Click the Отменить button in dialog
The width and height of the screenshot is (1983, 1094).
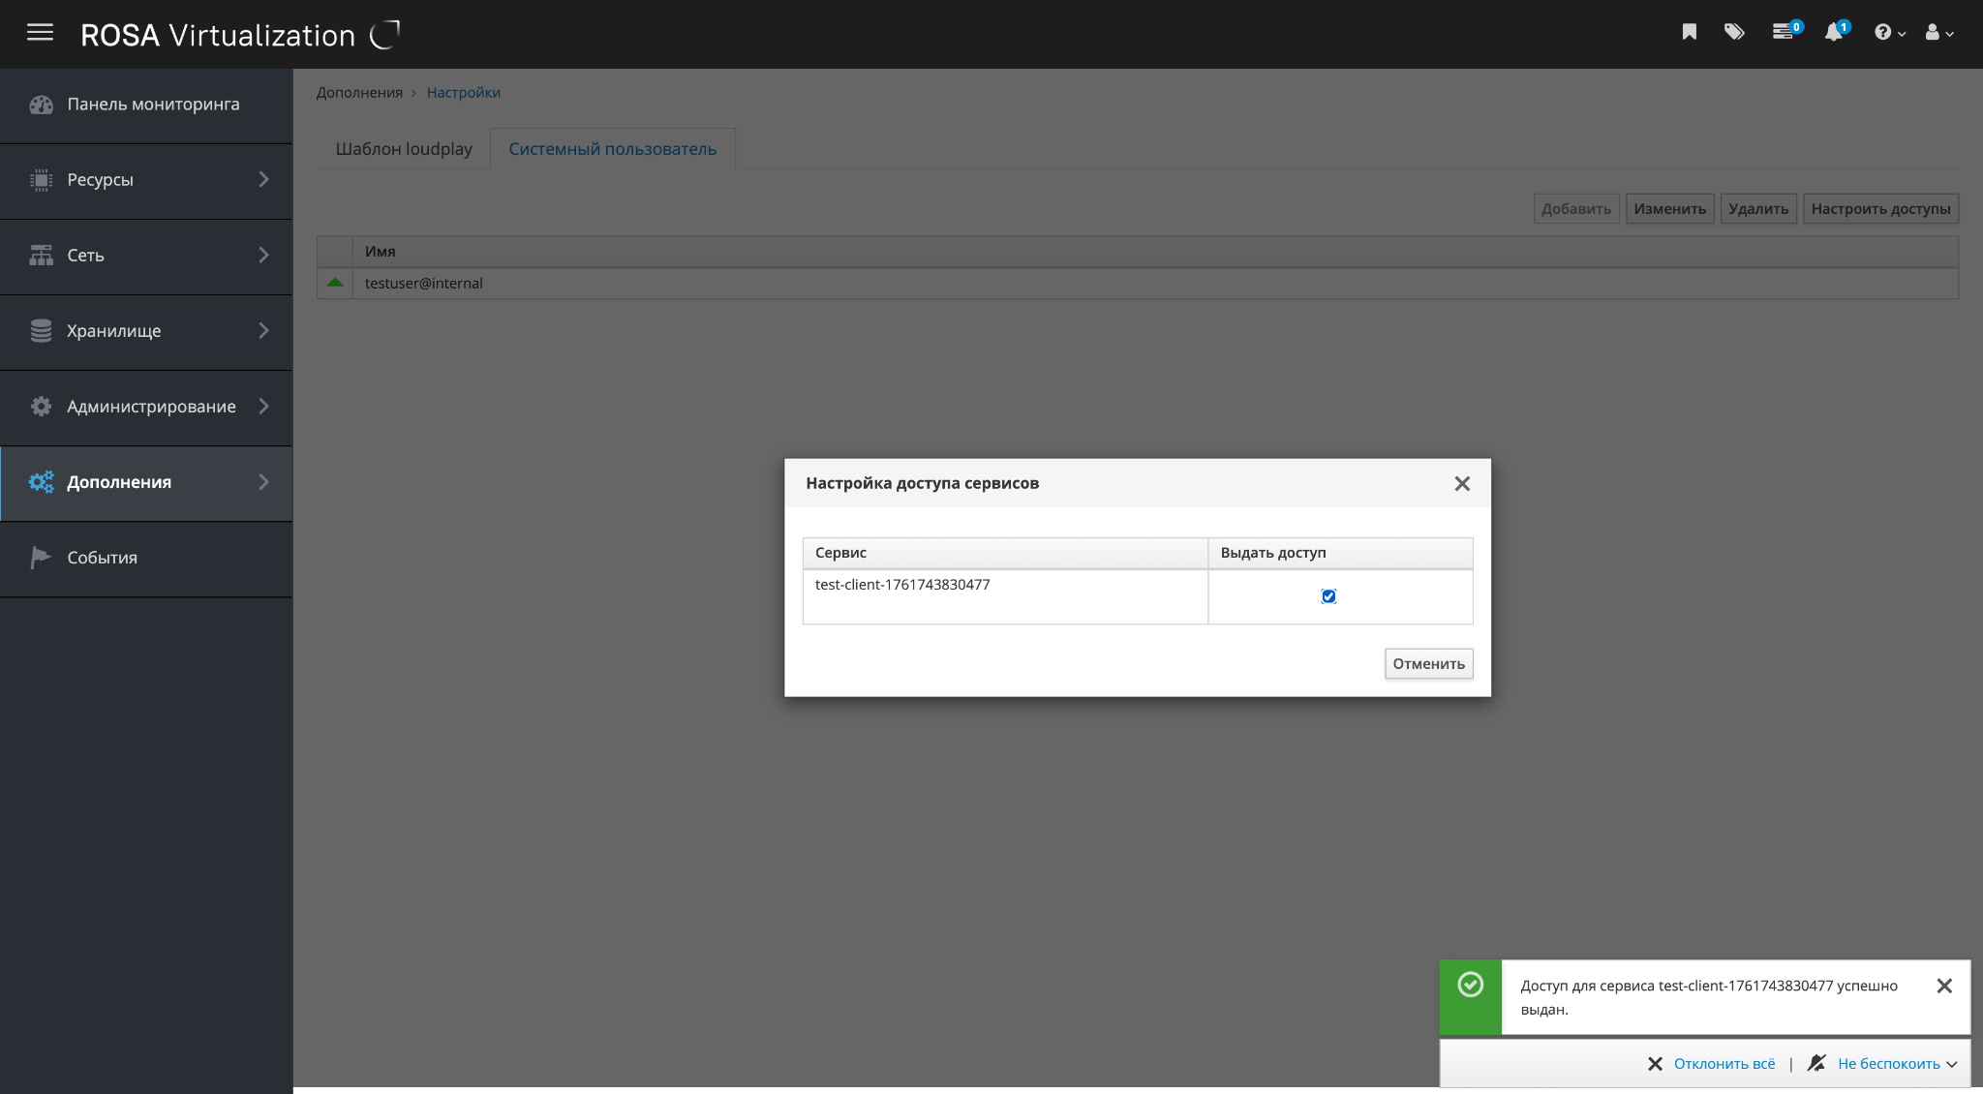[x=1428, y=664]
